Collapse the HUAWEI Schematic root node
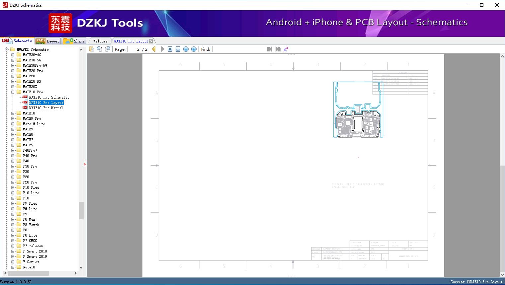 (6, 49)
